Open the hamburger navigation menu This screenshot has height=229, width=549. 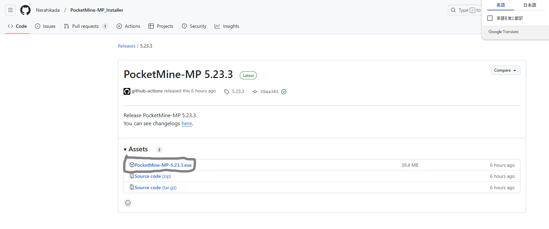coord(10,10)
